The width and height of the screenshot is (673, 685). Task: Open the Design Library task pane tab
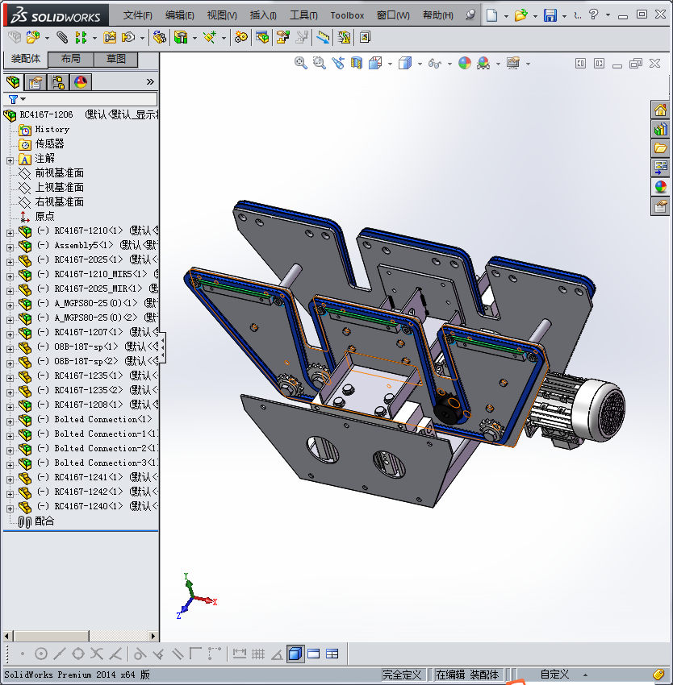click(x=660, y=129)
